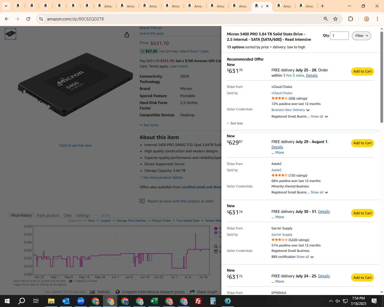View site information icon in address bar
This screenshot has width=384, height=307.
pos(41,19)
